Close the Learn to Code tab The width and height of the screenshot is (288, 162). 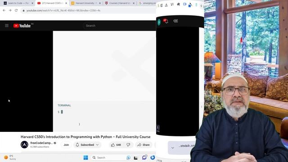32,3
